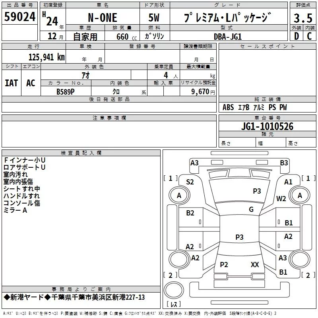Click inspector note ロアサポートU

(x=24, y=167)
